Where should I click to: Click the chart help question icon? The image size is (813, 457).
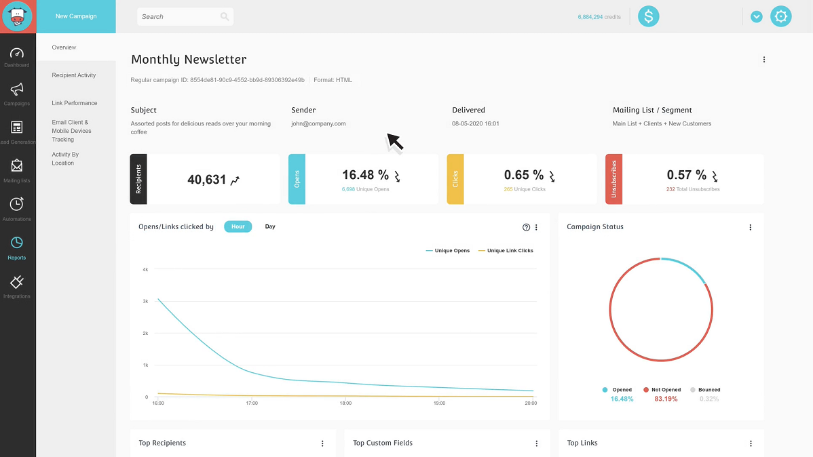[x=526, y=227]
